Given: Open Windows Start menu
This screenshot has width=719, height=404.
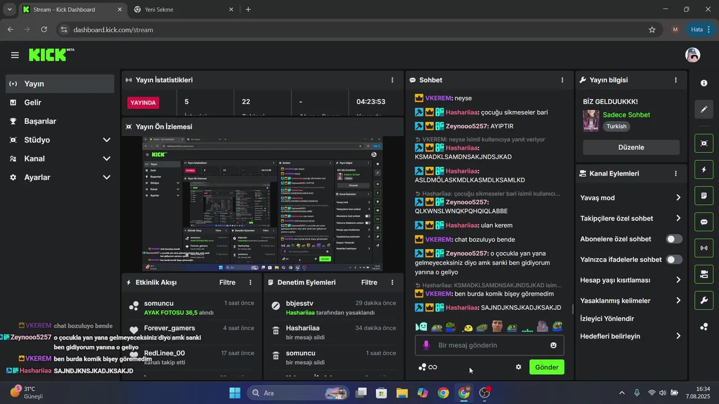Looking at the screenshot, I should click(x=235, y=393).
